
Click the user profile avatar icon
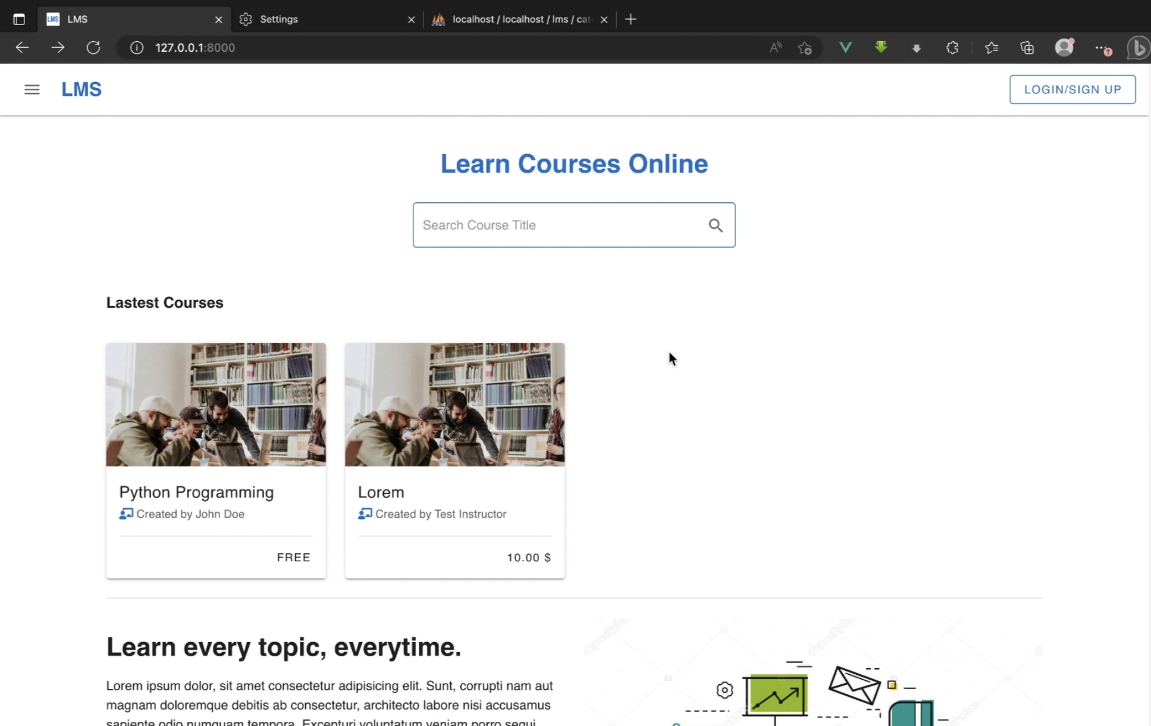(x=1064, y=48)
